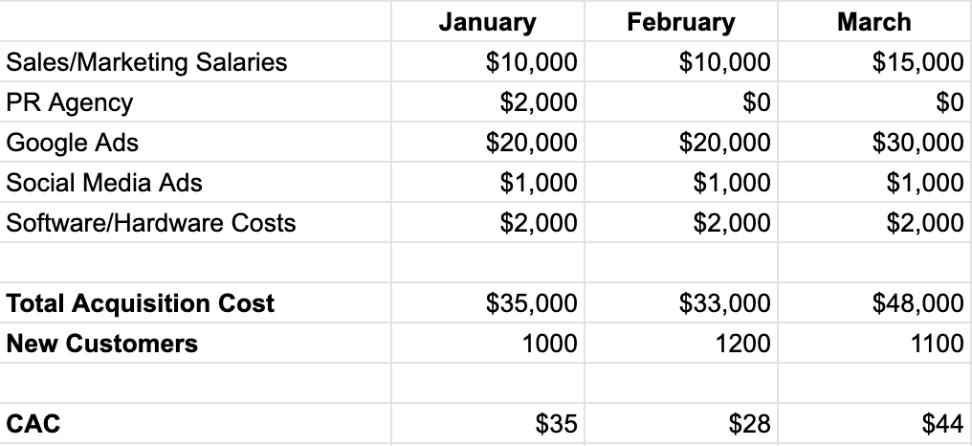
Task: Click the PR Agency label cell
Action: coord(70,102)
